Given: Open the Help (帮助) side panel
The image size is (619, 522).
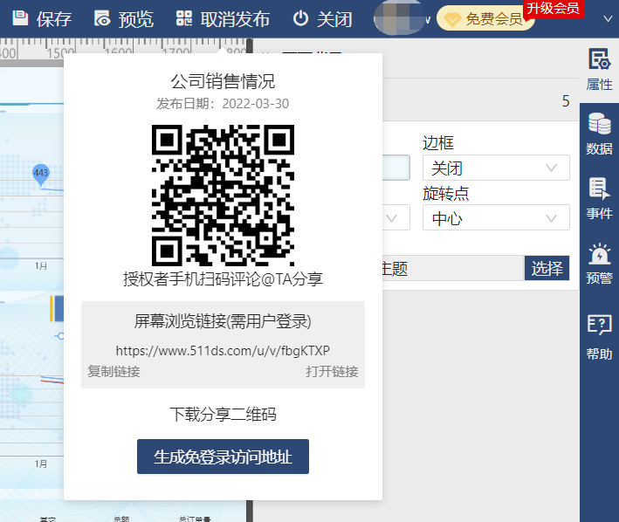Looking at the screenshot, I should click(x=599, y=338).
